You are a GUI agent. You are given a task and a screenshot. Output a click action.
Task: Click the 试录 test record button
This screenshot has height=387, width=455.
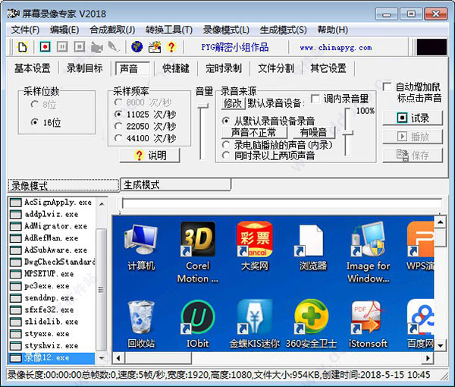tap(413, 118)
